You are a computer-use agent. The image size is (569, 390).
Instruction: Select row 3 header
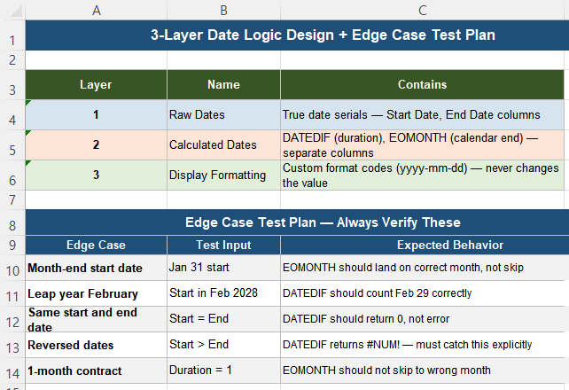pos(12,85)
